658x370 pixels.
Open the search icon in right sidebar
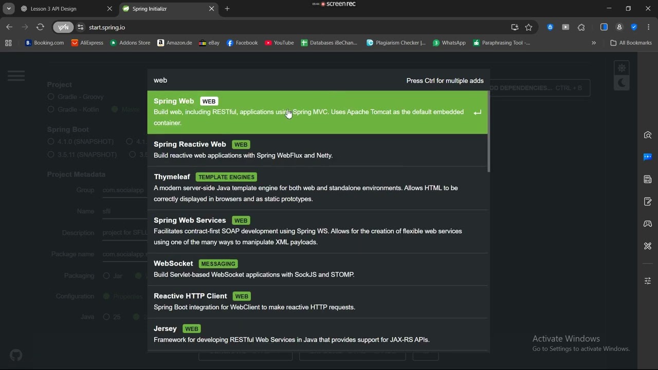(648, 135)
